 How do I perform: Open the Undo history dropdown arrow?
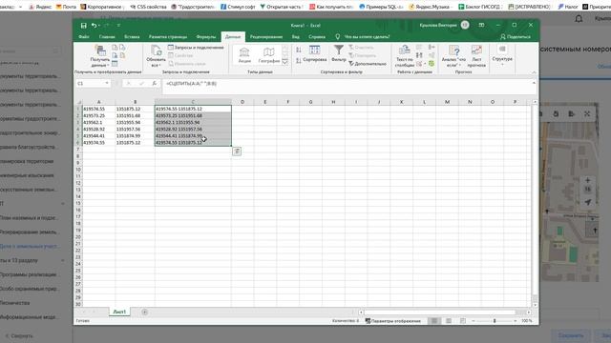99,26
